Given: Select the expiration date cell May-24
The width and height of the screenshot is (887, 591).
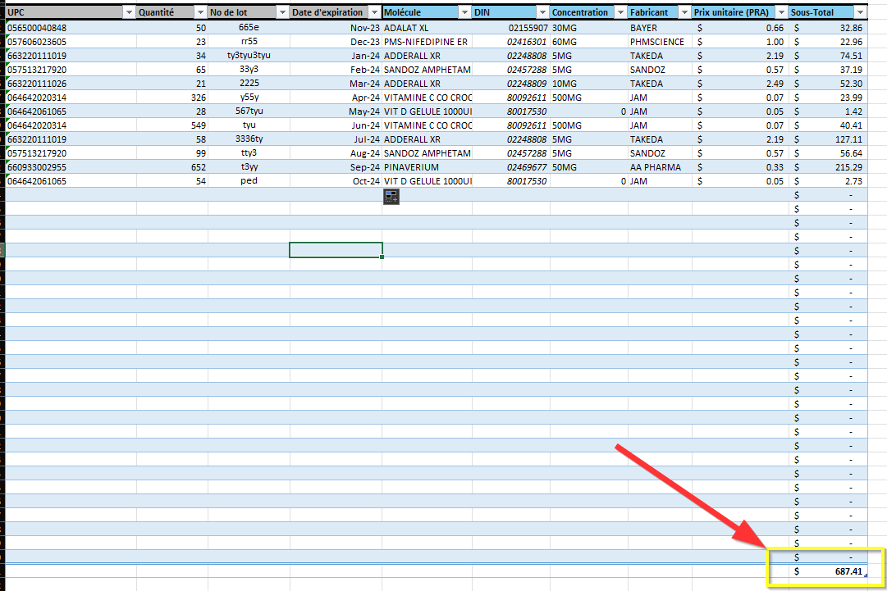Looking at the screenshot, I should click(x=336, y=111).
